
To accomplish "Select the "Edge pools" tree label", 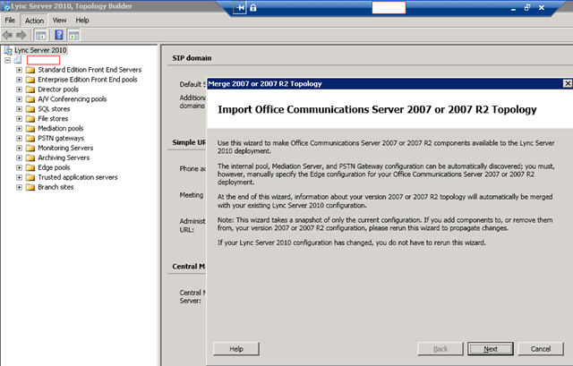I will pyautogui.click(x=54, y=167).
